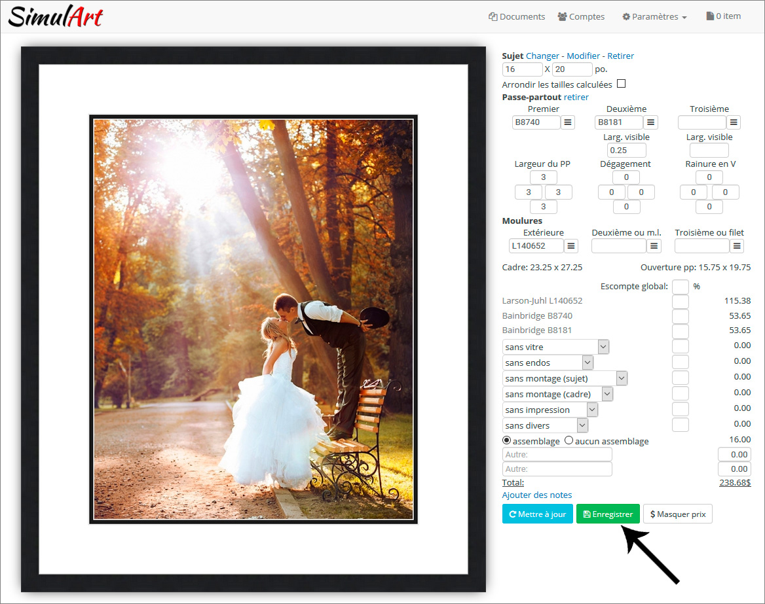Click the Cadre: 23.25 x 27.25 text
Screen dimensions: 765x604
542,267
